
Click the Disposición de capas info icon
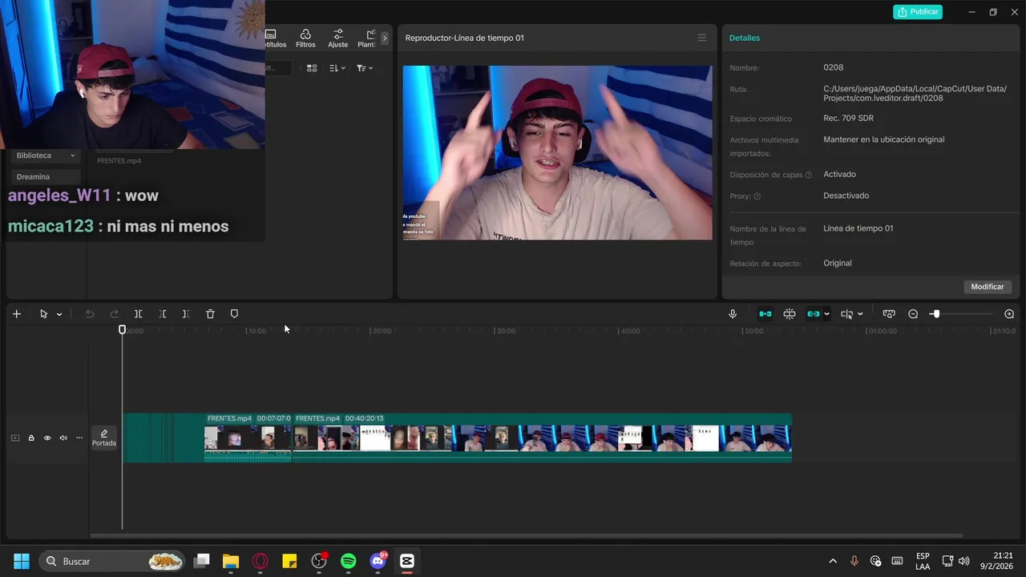808,175
